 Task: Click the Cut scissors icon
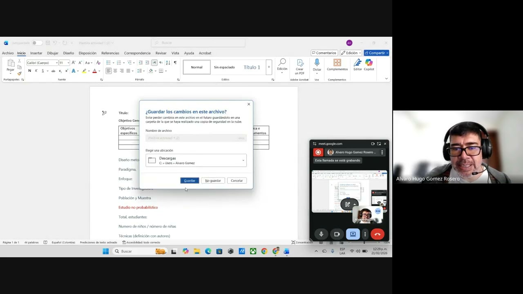19,61
